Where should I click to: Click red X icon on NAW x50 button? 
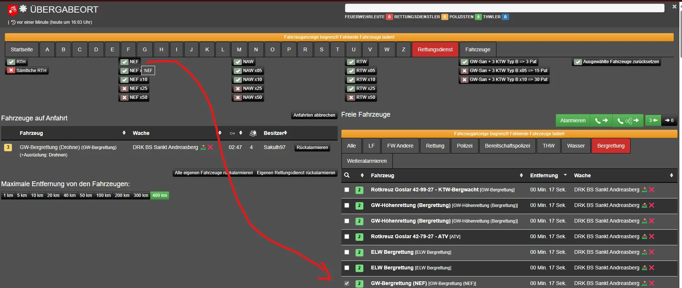pyautogui.click(x=238, y=97)
